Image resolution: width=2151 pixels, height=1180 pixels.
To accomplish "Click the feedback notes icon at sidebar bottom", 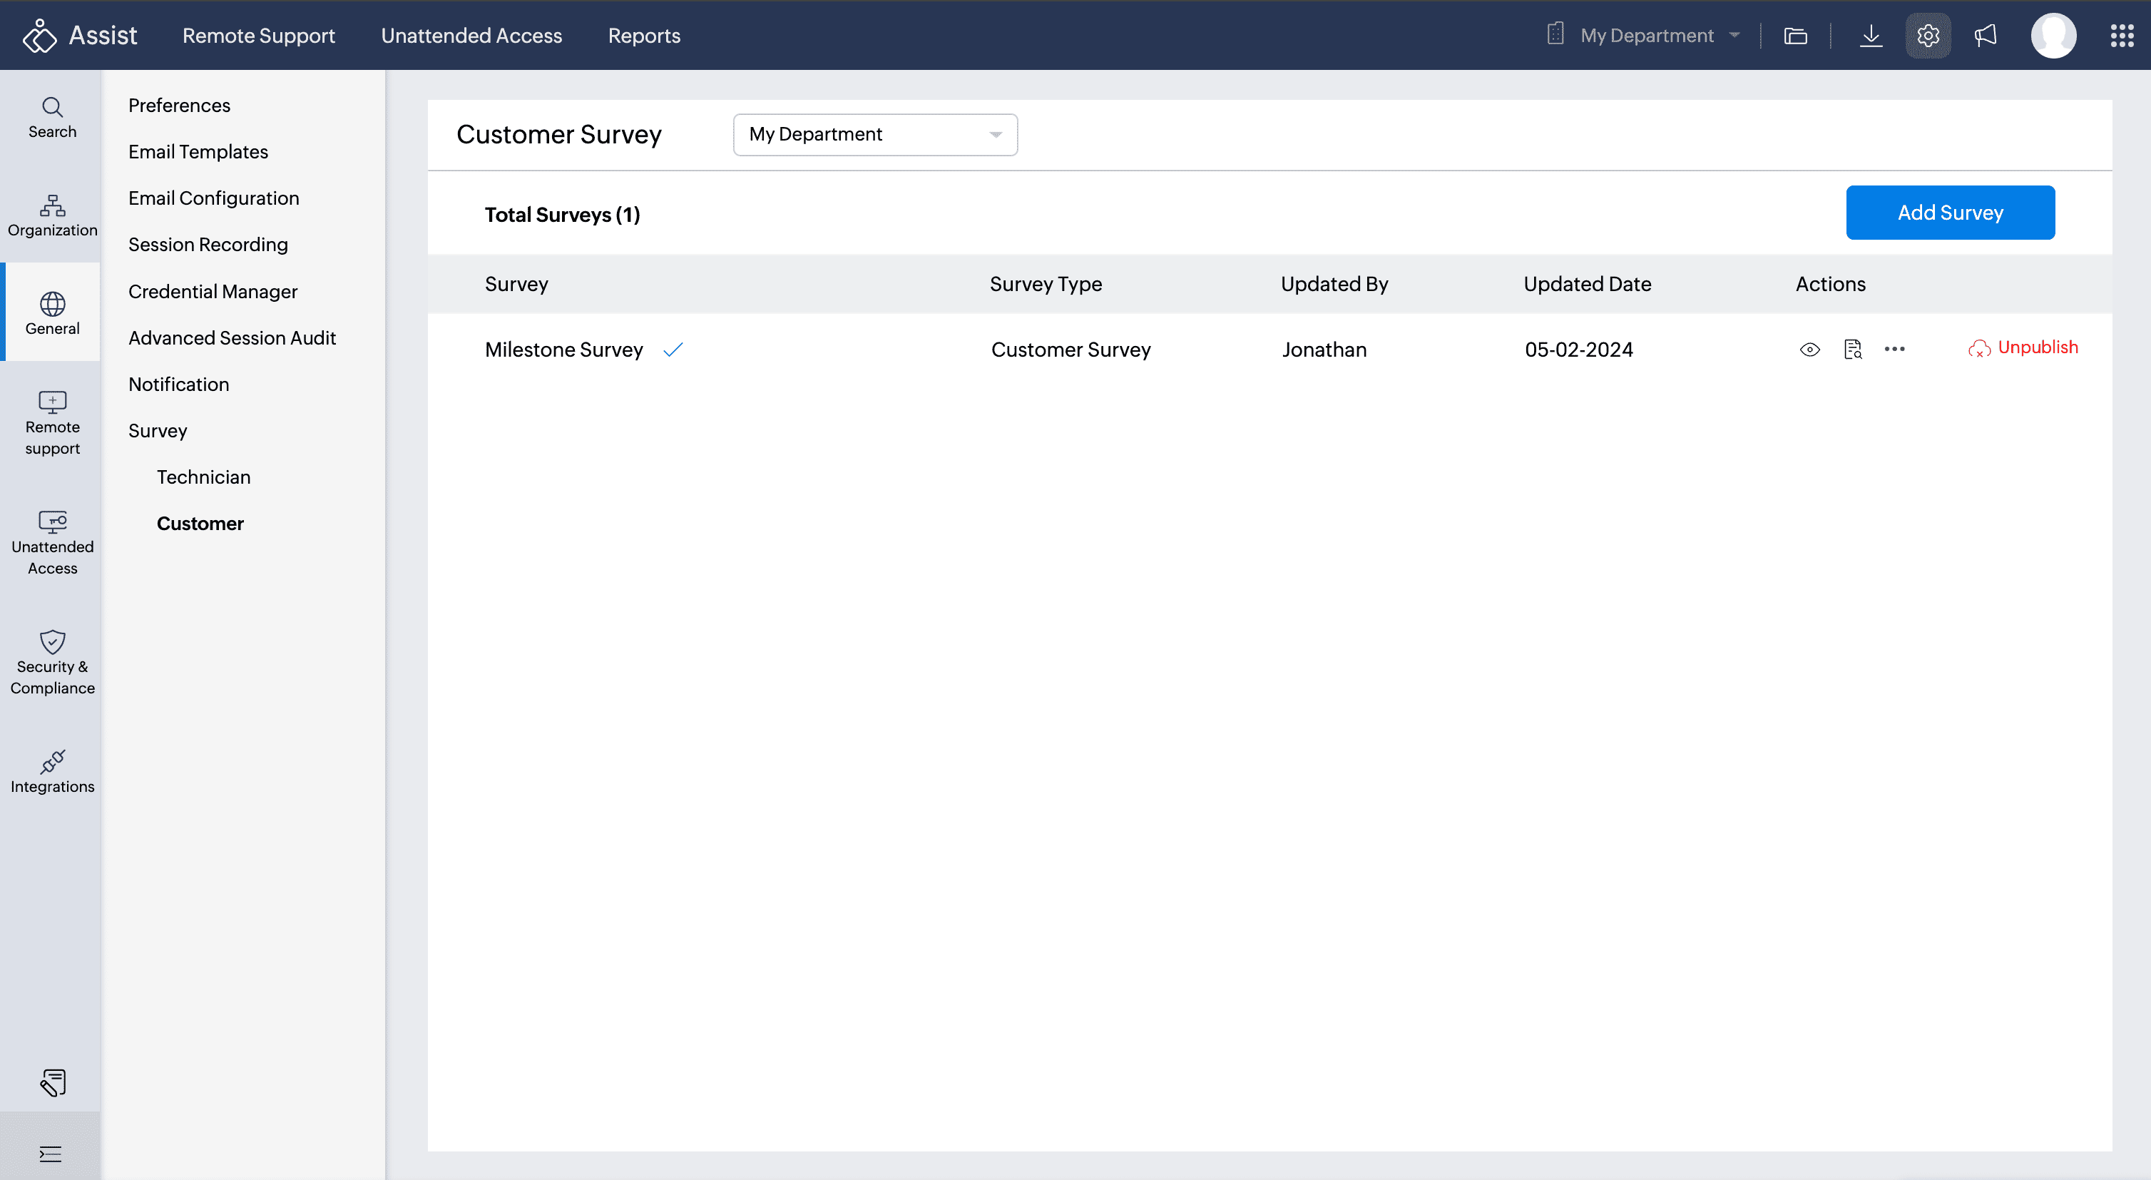I will [52, 1082].
